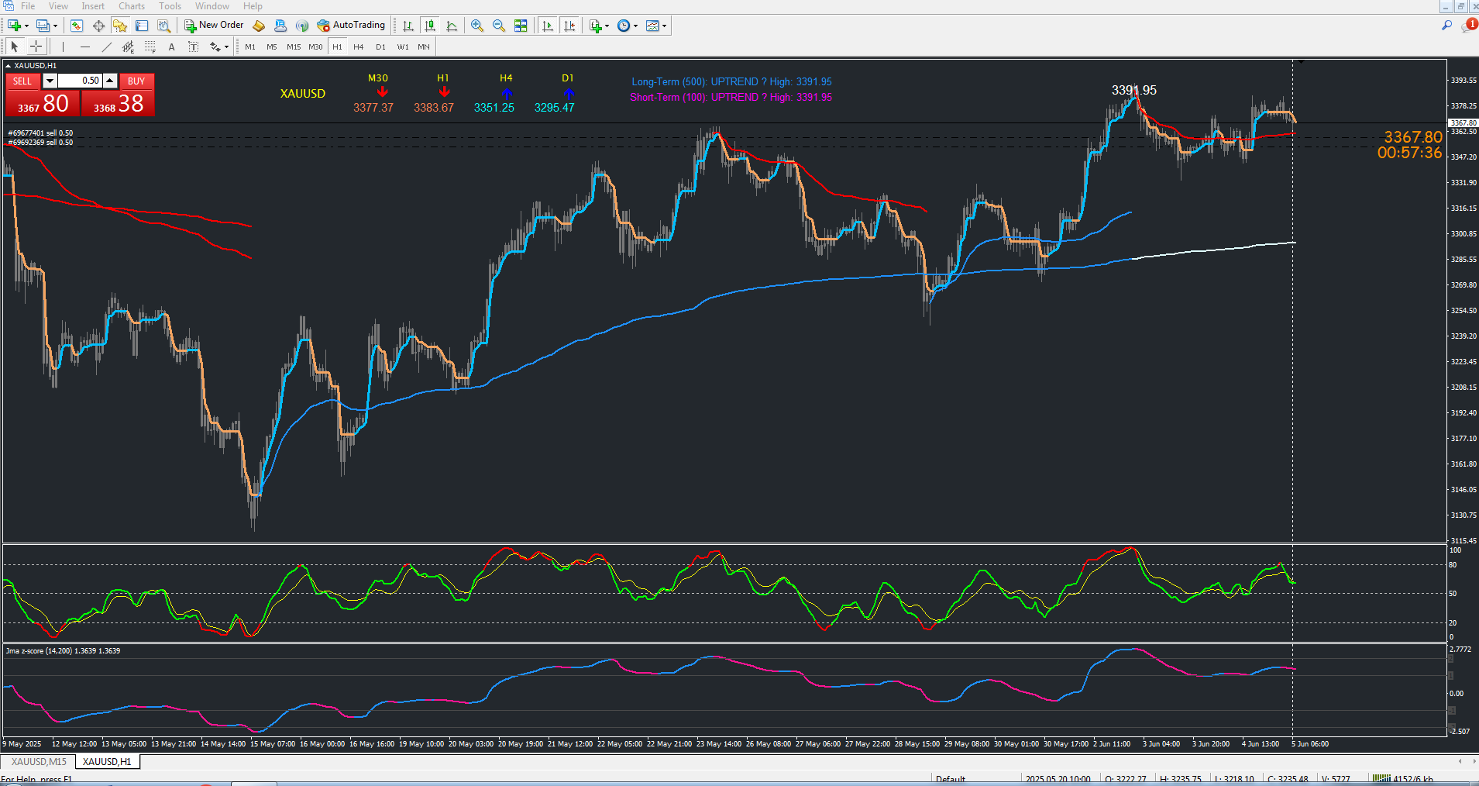Collapse the XAUUSD,H1 one-click trading panel

(8, 66)
